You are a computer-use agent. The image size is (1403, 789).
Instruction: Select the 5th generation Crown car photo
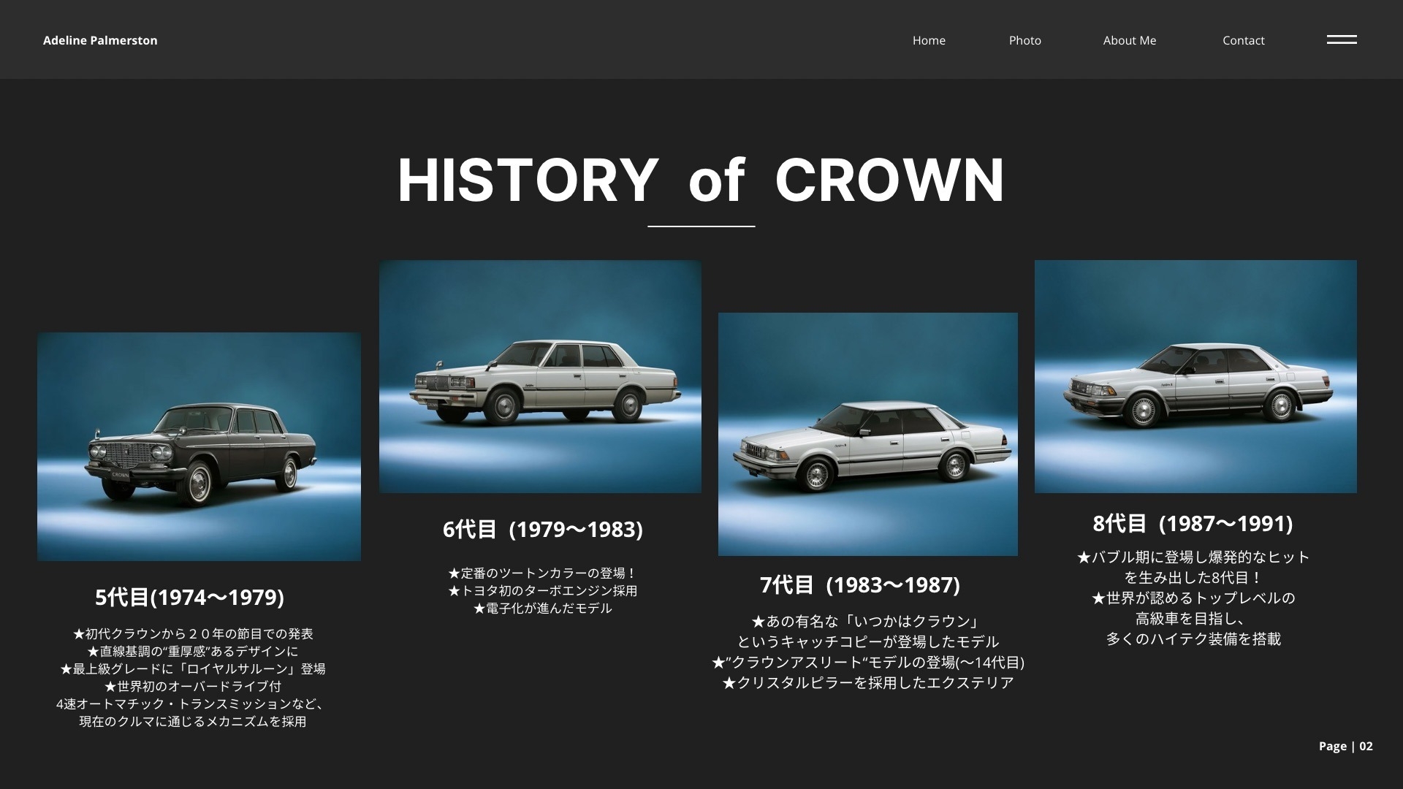tap(199, 446)
